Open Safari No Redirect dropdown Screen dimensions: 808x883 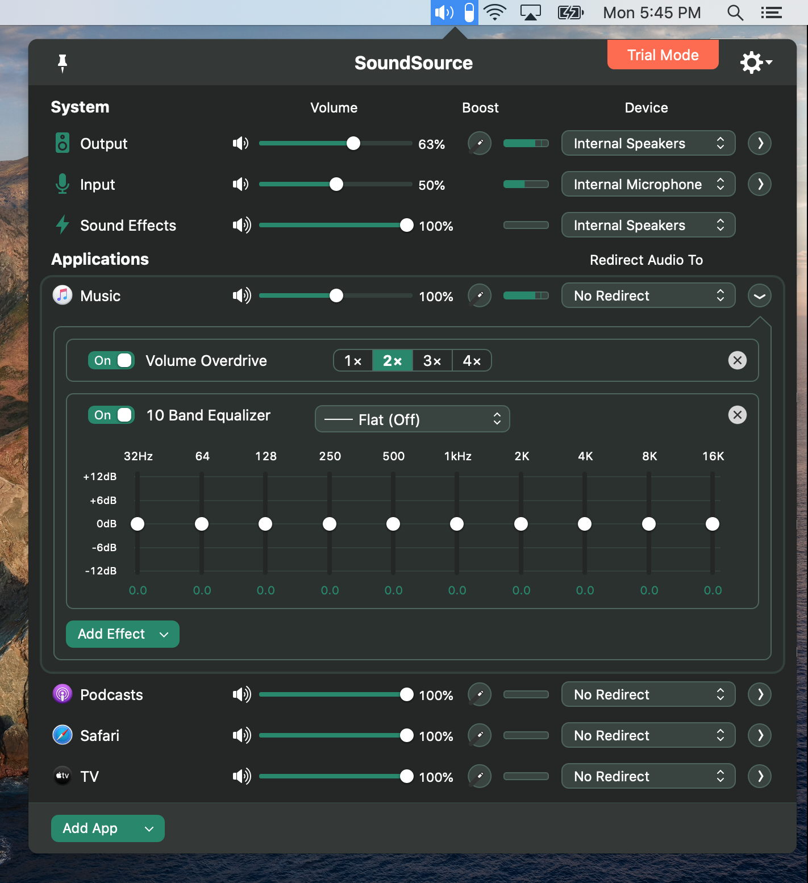tap(648, 735)
